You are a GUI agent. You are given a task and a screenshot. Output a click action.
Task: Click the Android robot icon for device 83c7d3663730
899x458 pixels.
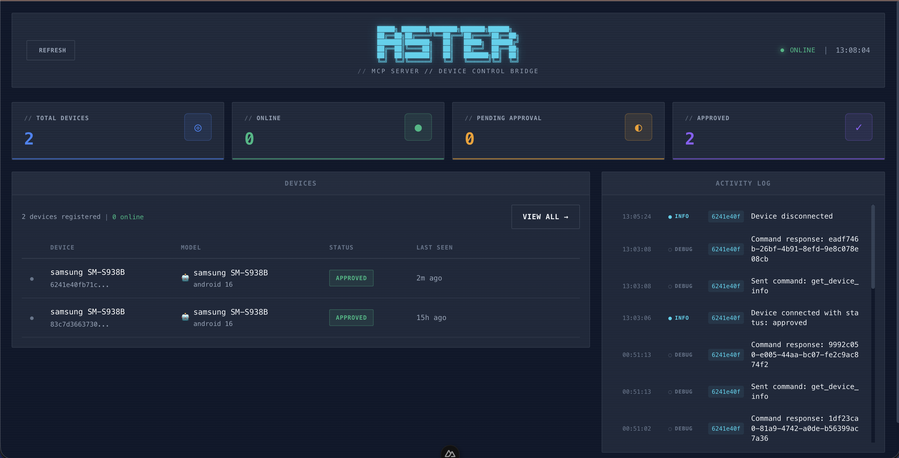click(185, 317)
